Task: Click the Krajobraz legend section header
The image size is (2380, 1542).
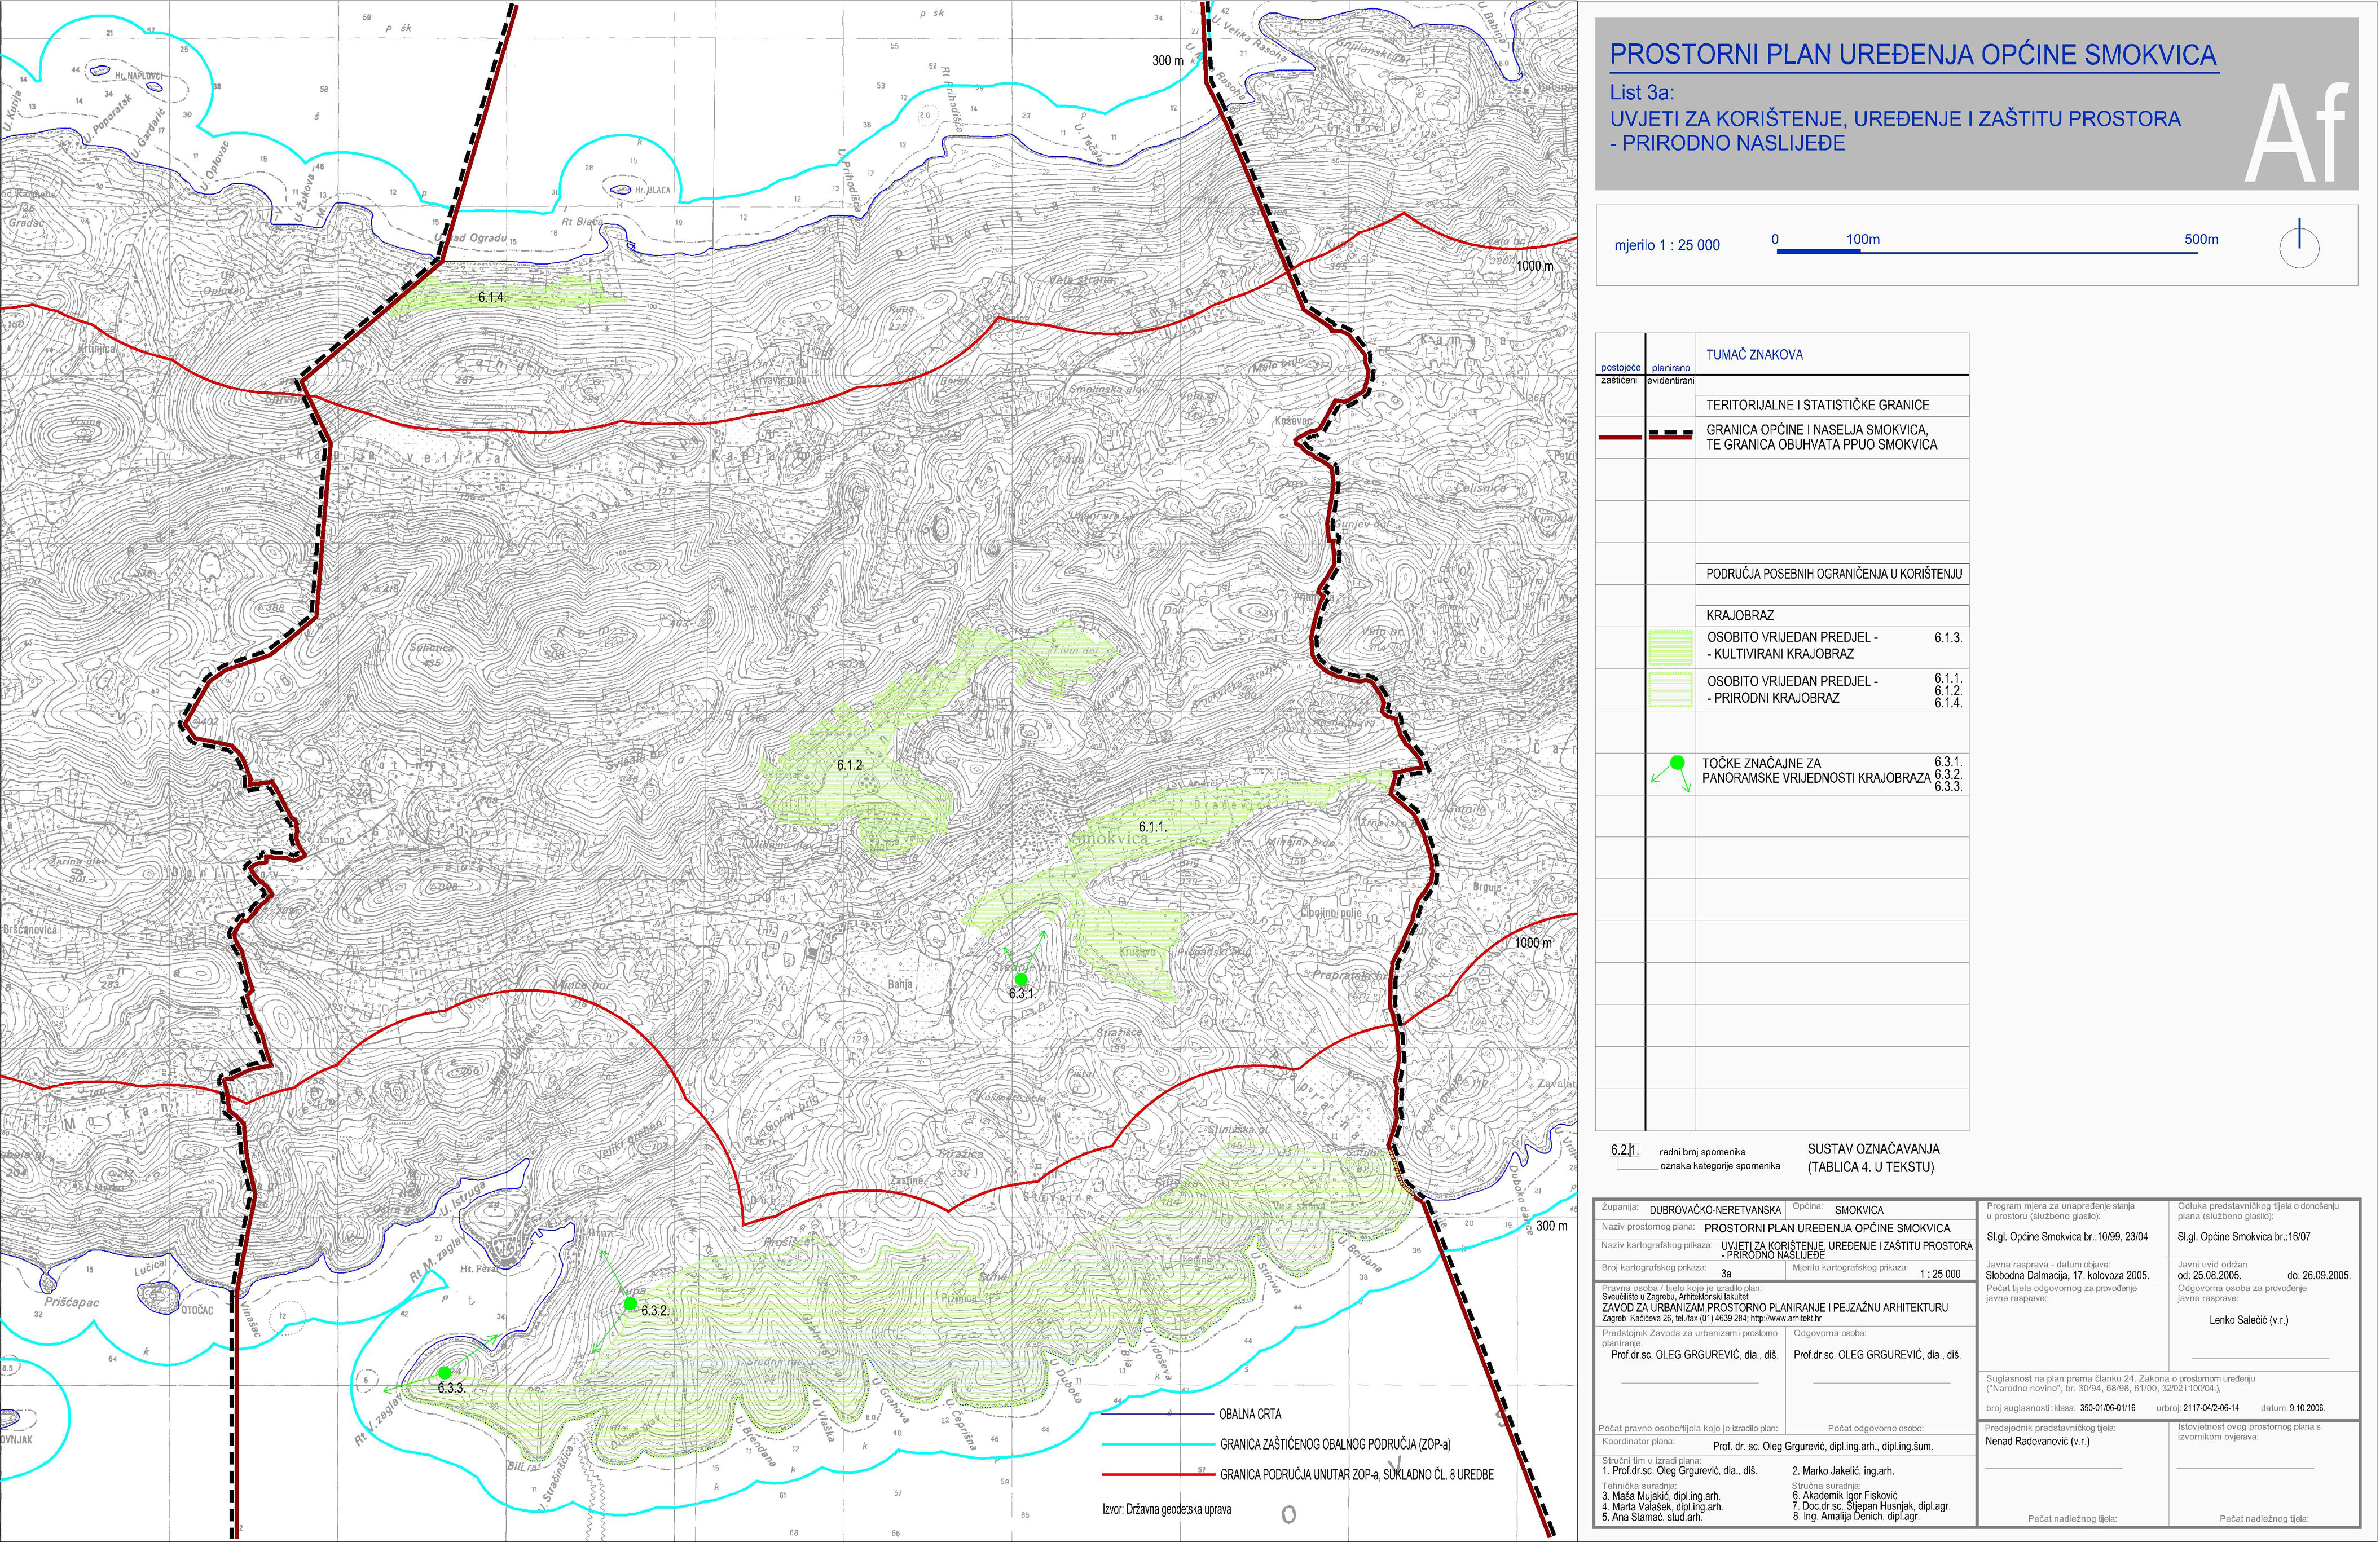Action: pos(1740,616)
